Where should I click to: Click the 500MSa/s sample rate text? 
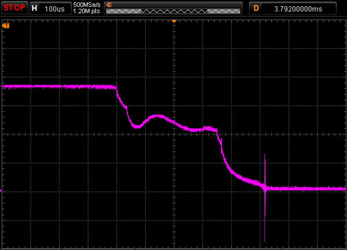pyautogui.click(x=87, y=5)
